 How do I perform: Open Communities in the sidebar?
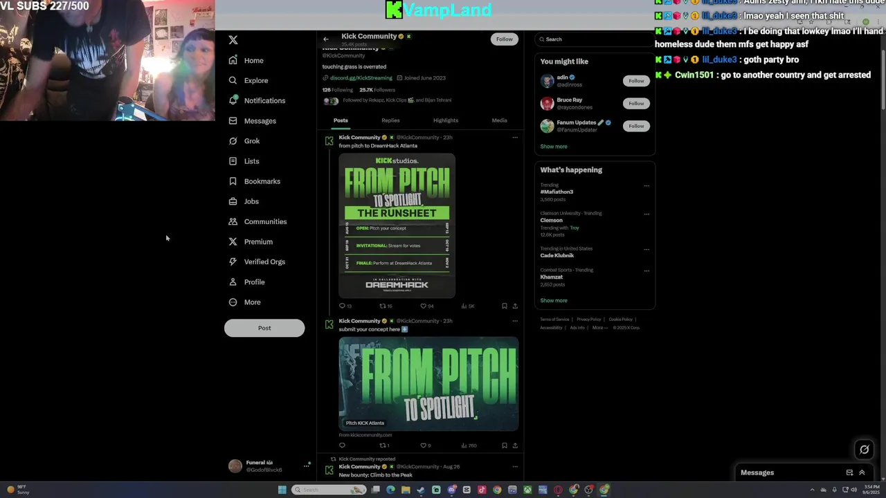[x=257, y=221]
